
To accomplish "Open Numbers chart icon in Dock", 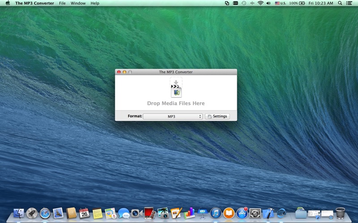I will pos(189,213).
